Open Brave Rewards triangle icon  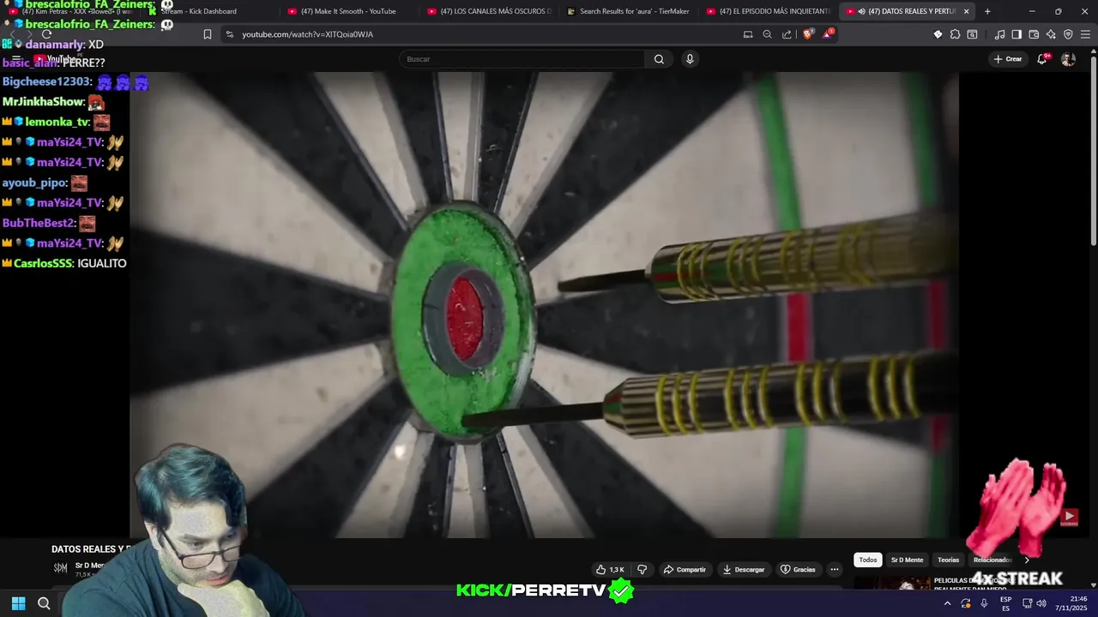coord(828,34)
